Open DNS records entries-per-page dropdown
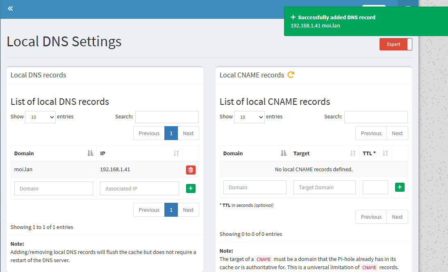 tap(40, 117)
